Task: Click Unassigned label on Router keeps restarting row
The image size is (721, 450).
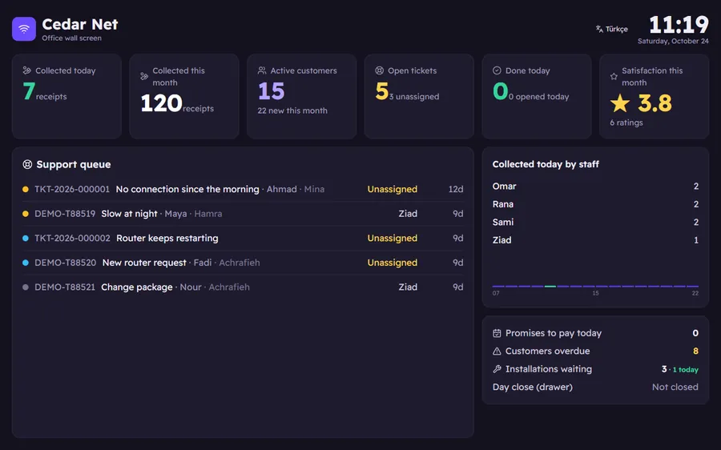Action: (393, 238)
